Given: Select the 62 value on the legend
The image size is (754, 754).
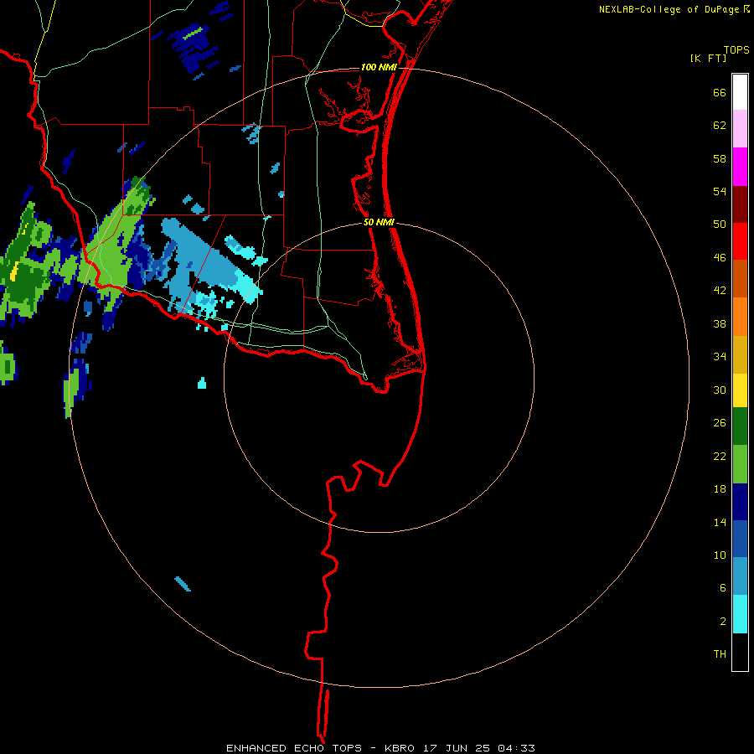Looking at the screenshot, I should [720, 126].
